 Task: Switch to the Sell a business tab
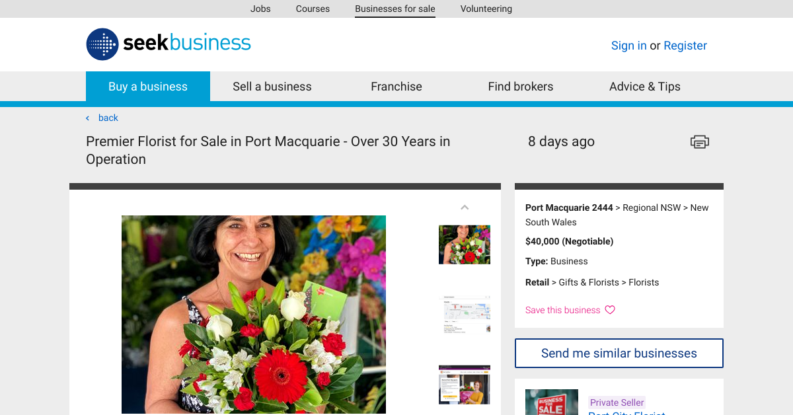pos(272,86)
